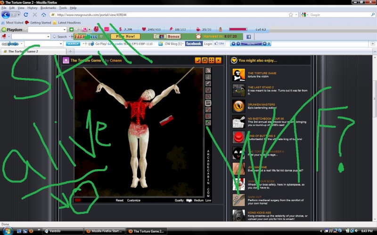Open the Google search engine dropdown
Screen dimensions: 377x235
(308, 15)
